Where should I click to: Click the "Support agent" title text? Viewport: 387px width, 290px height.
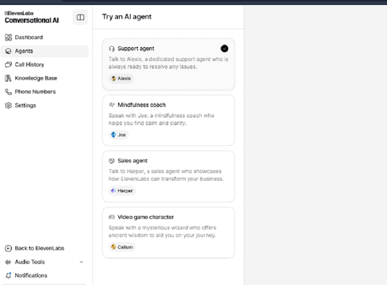[136, 48]
